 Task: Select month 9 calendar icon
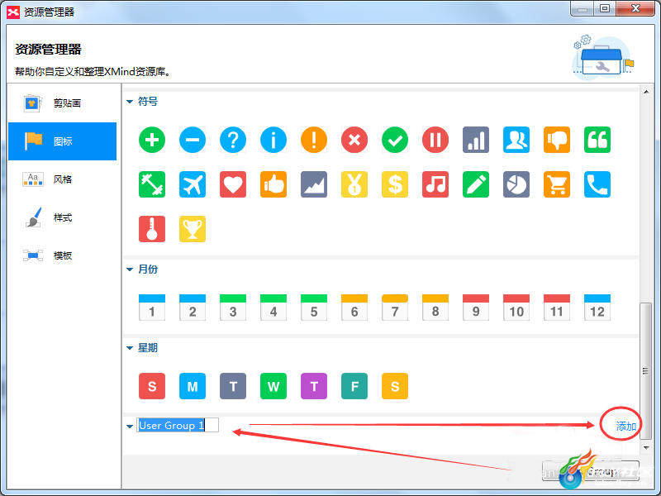point(476,308)
